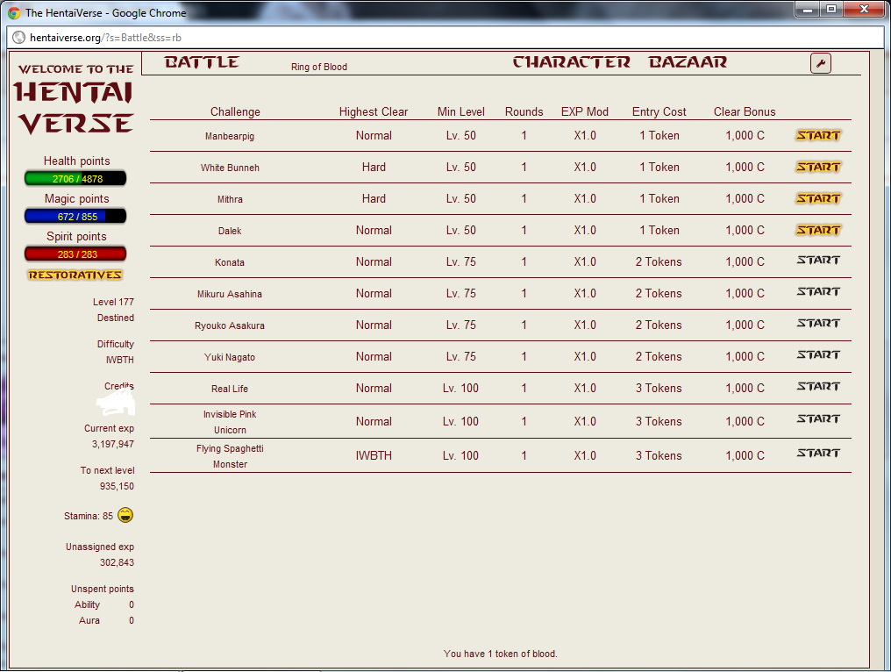Start the Mikuru Asahina challenge
The image size is (891, 672).
[x=817, y=291]
